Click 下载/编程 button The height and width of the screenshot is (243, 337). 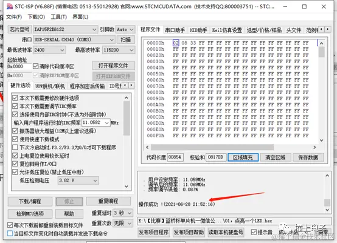tap(30, 201)
